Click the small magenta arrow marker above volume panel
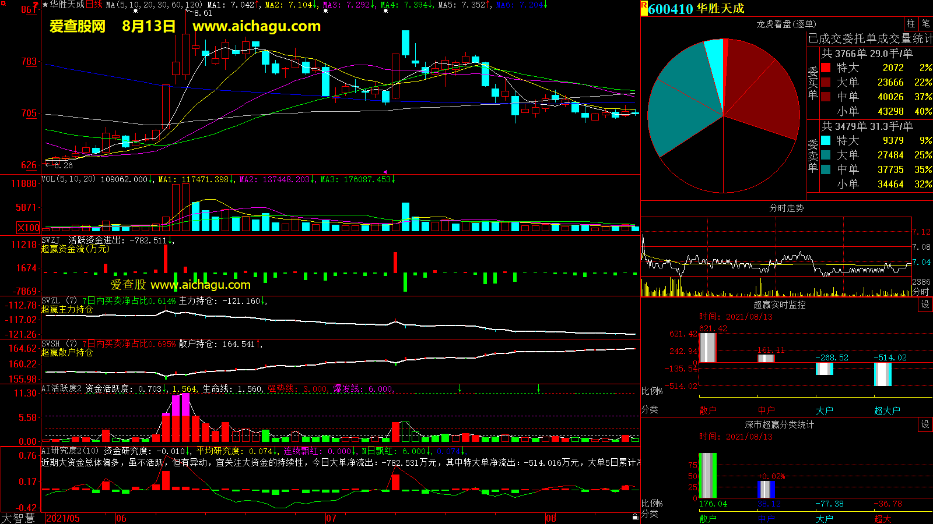 [385, 172]
